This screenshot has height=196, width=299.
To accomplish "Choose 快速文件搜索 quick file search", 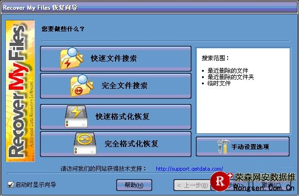I will click(116, 59).
